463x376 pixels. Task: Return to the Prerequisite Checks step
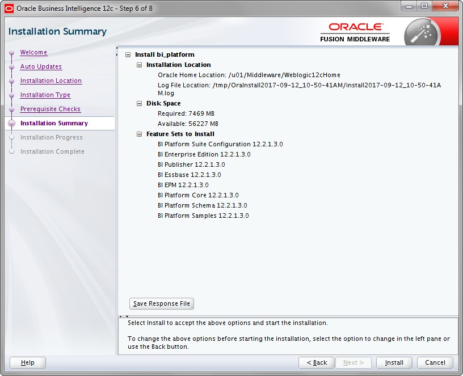pos(50,109)
